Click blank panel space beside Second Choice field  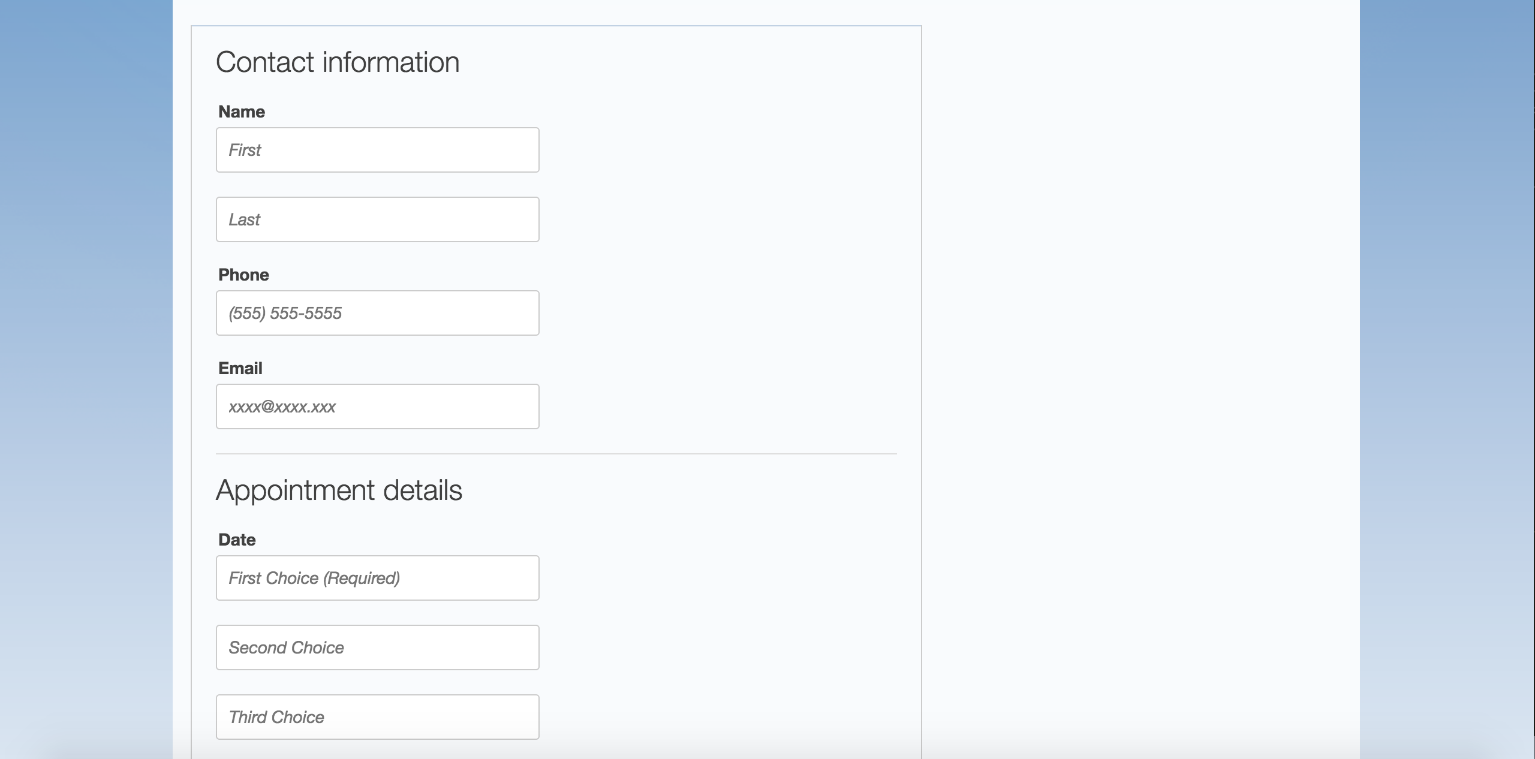point(720,647)
